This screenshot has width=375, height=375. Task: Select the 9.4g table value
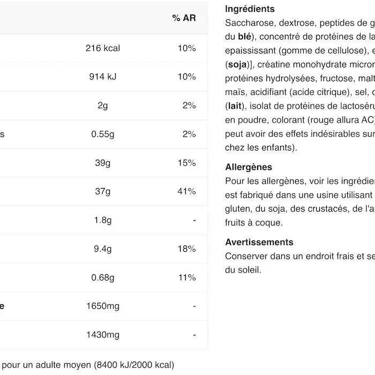click(102, 249)
